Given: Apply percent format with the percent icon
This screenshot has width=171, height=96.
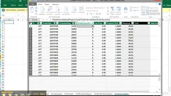Looking at the screenshot, I should pos(91,14).
